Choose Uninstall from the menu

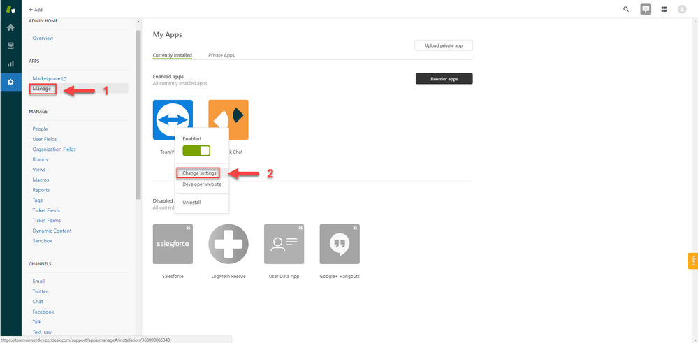coord(192,203)
